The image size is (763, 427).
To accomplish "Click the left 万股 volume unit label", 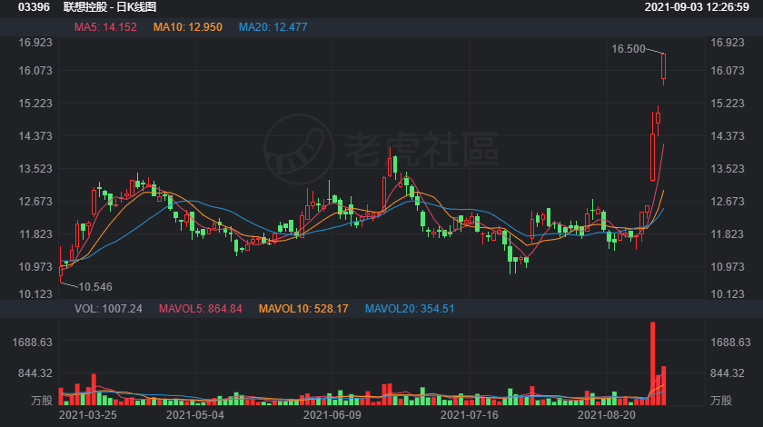I will coord(42,401).
